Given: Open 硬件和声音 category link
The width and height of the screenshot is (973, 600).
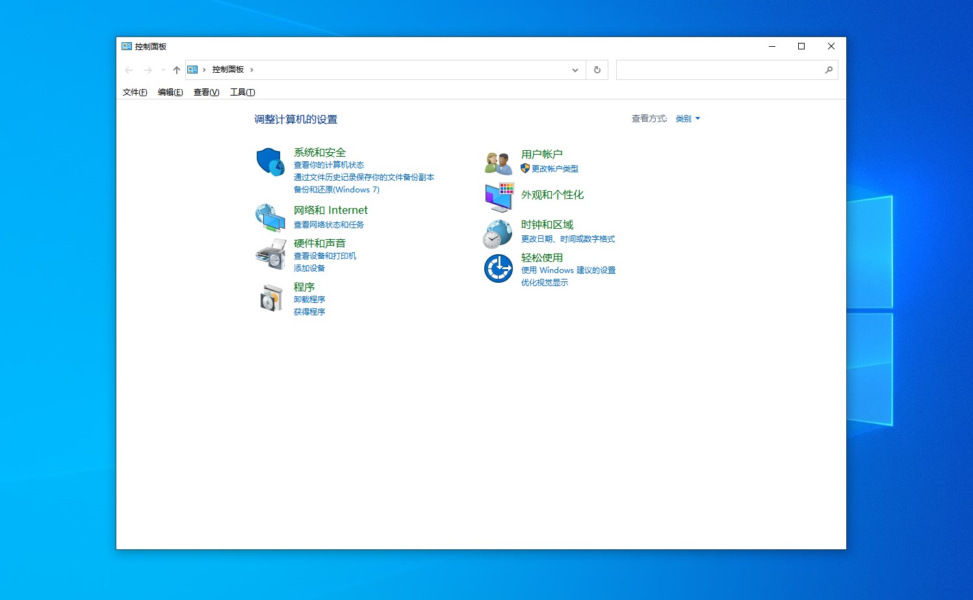Looking at the screenshot, I should (320, 243).
